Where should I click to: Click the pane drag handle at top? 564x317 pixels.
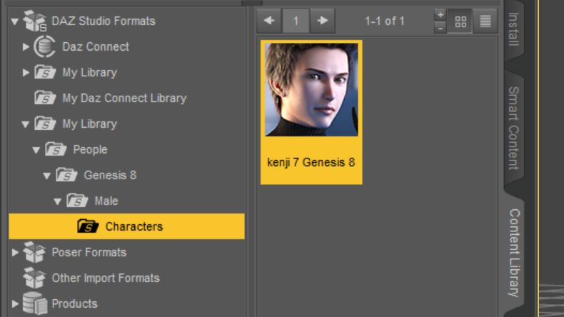click(252, 3)
